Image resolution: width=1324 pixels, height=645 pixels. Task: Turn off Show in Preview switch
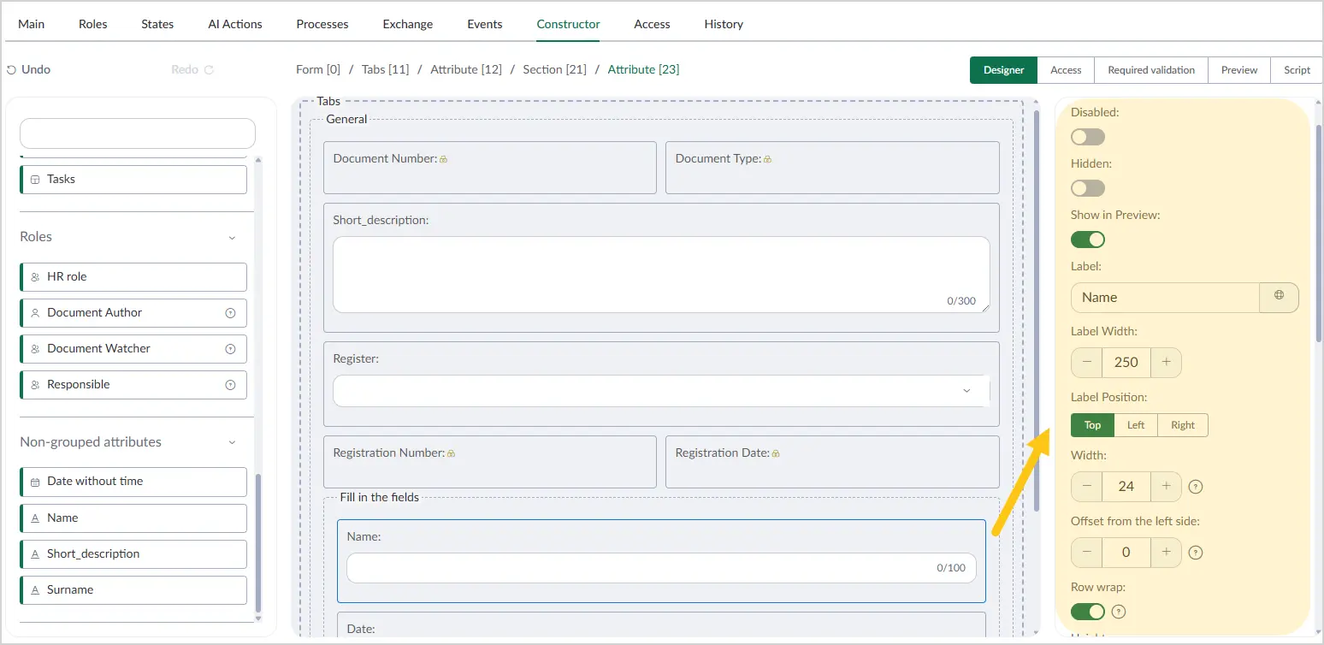click(1088, 240)
